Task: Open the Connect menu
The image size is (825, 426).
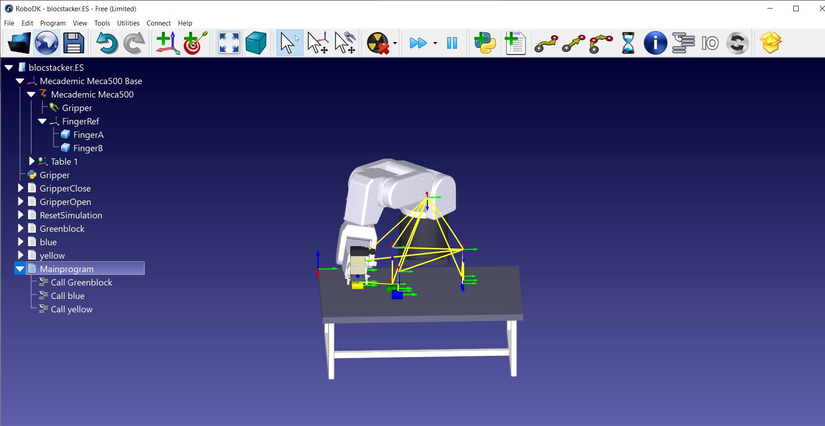Action: [159, 23]
